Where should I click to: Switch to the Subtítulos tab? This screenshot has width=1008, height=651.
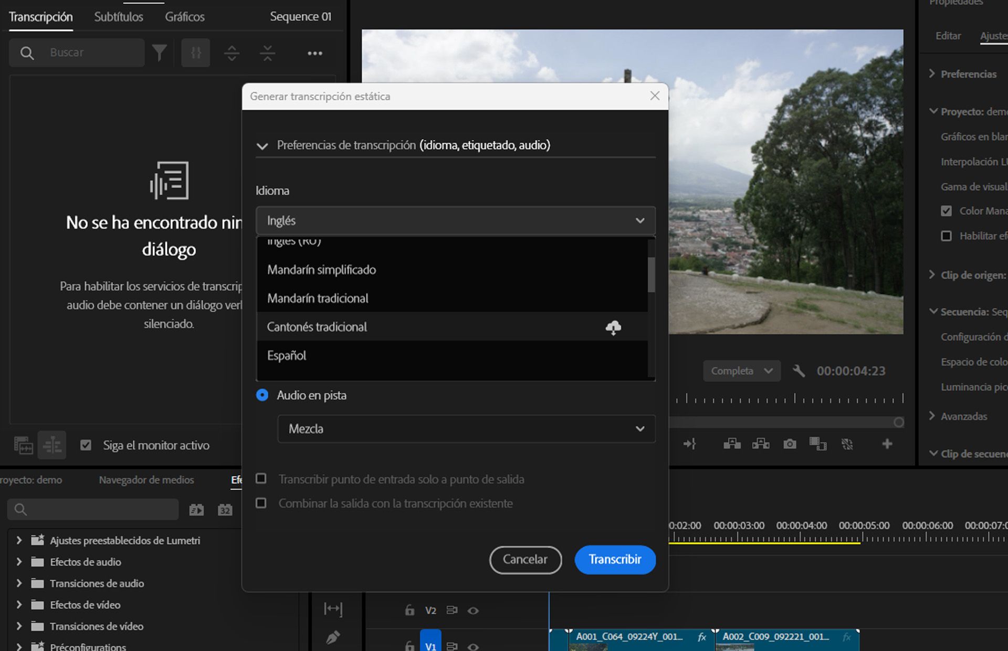point(118,16)
